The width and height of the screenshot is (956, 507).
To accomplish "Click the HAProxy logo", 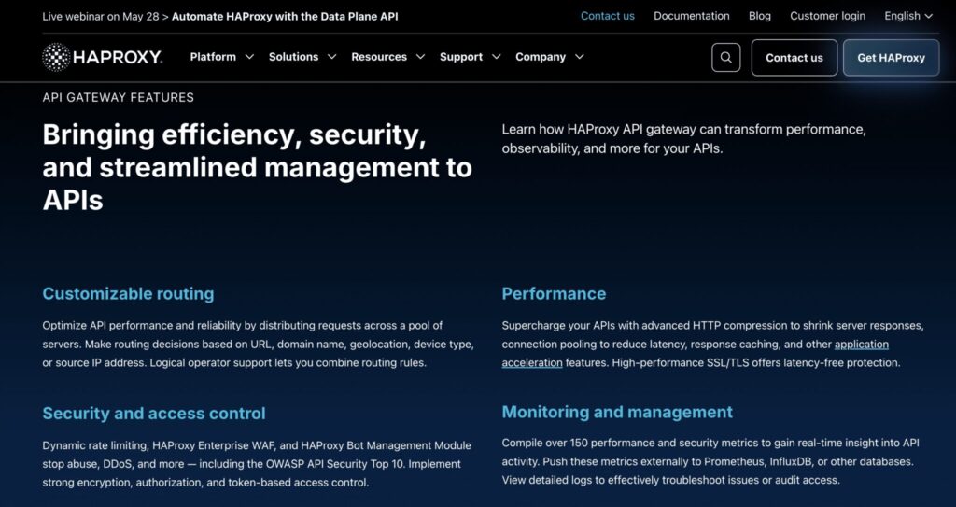I will point(102,57).
